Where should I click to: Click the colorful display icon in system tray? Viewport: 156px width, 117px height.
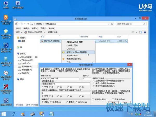point(140,114)
